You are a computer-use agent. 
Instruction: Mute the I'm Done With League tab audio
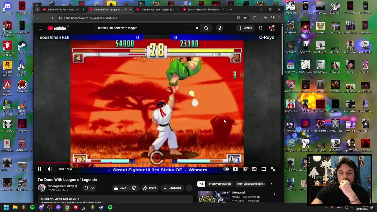click(x=125, y=9)
